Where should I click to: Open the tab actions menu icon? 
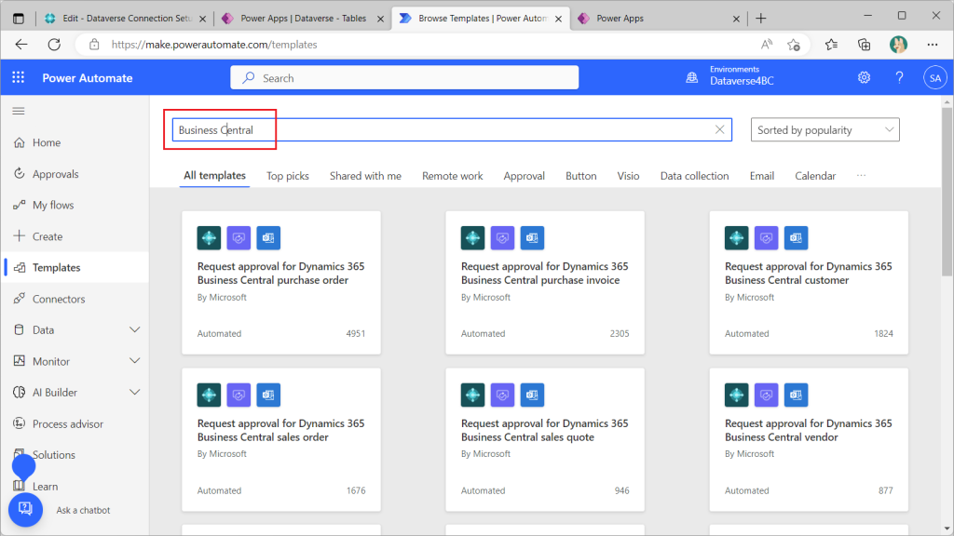(x=19, y=19)
